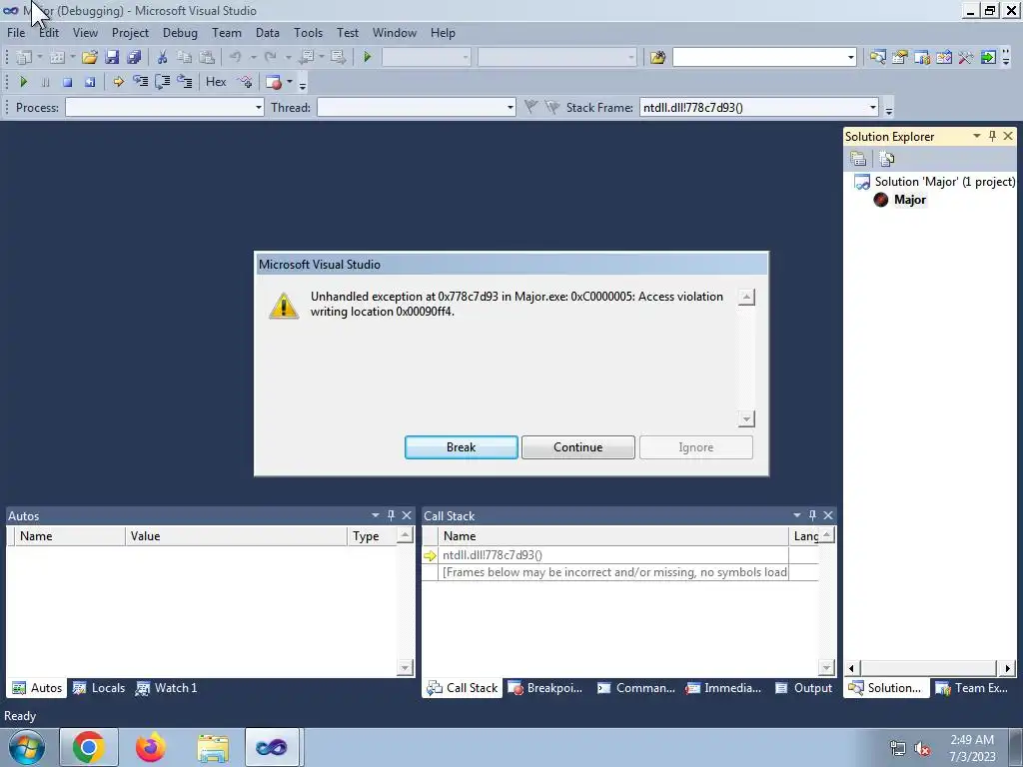The width and height of the screenshot is (1023, 767).
Task: Select Solution 'Major' (1 project) node
Action: click(945, 182)
